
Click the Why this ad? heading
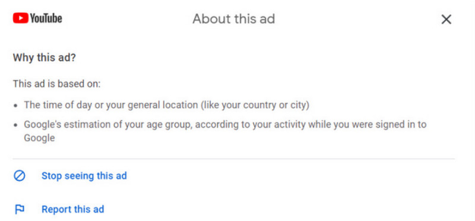click(x=44, y=58)
